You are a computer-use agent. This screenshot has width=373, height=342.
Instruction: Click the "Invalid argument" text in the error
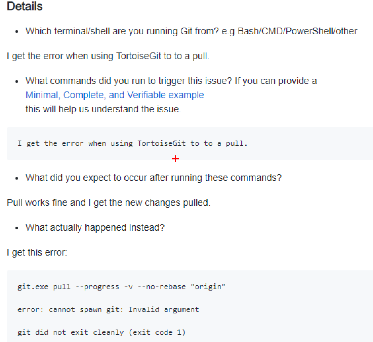164,309
